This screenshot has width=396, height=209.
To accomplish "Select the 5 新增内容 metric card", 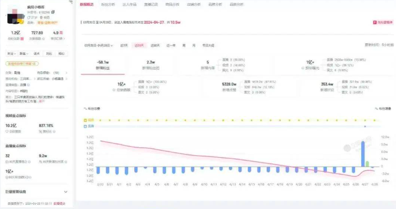I will [225, 65].
